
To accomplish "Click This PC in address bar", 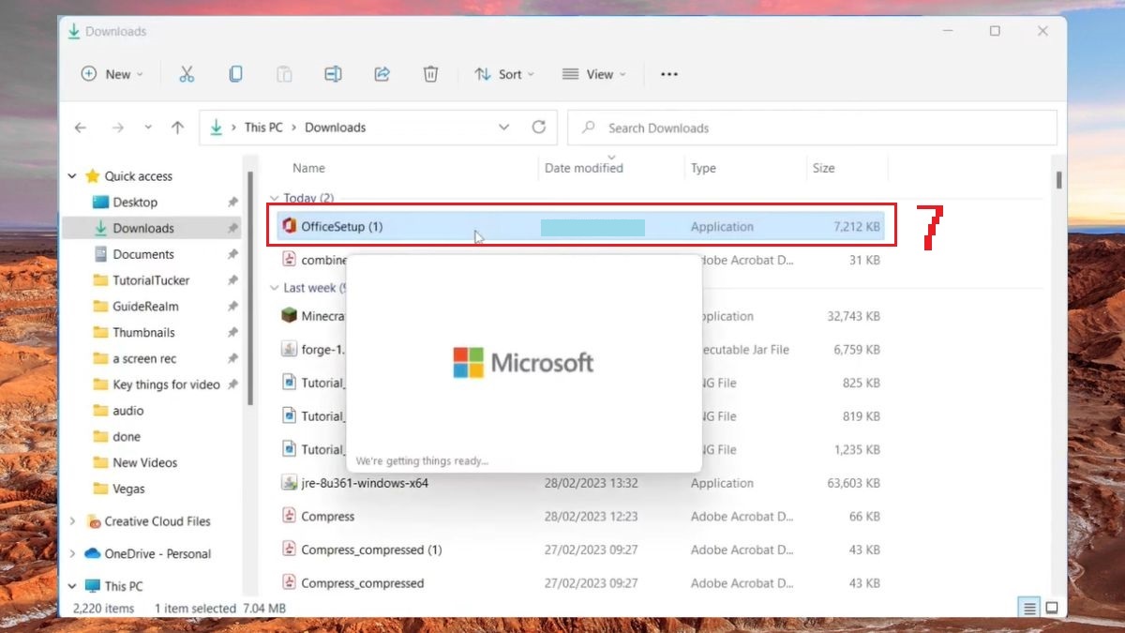I will [x=263, y=128].
